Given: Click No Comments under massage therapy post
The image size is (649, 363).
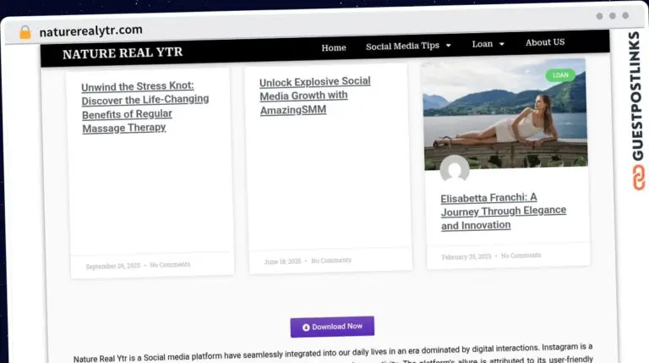Looking at the screenshot, I should (170, 265).
